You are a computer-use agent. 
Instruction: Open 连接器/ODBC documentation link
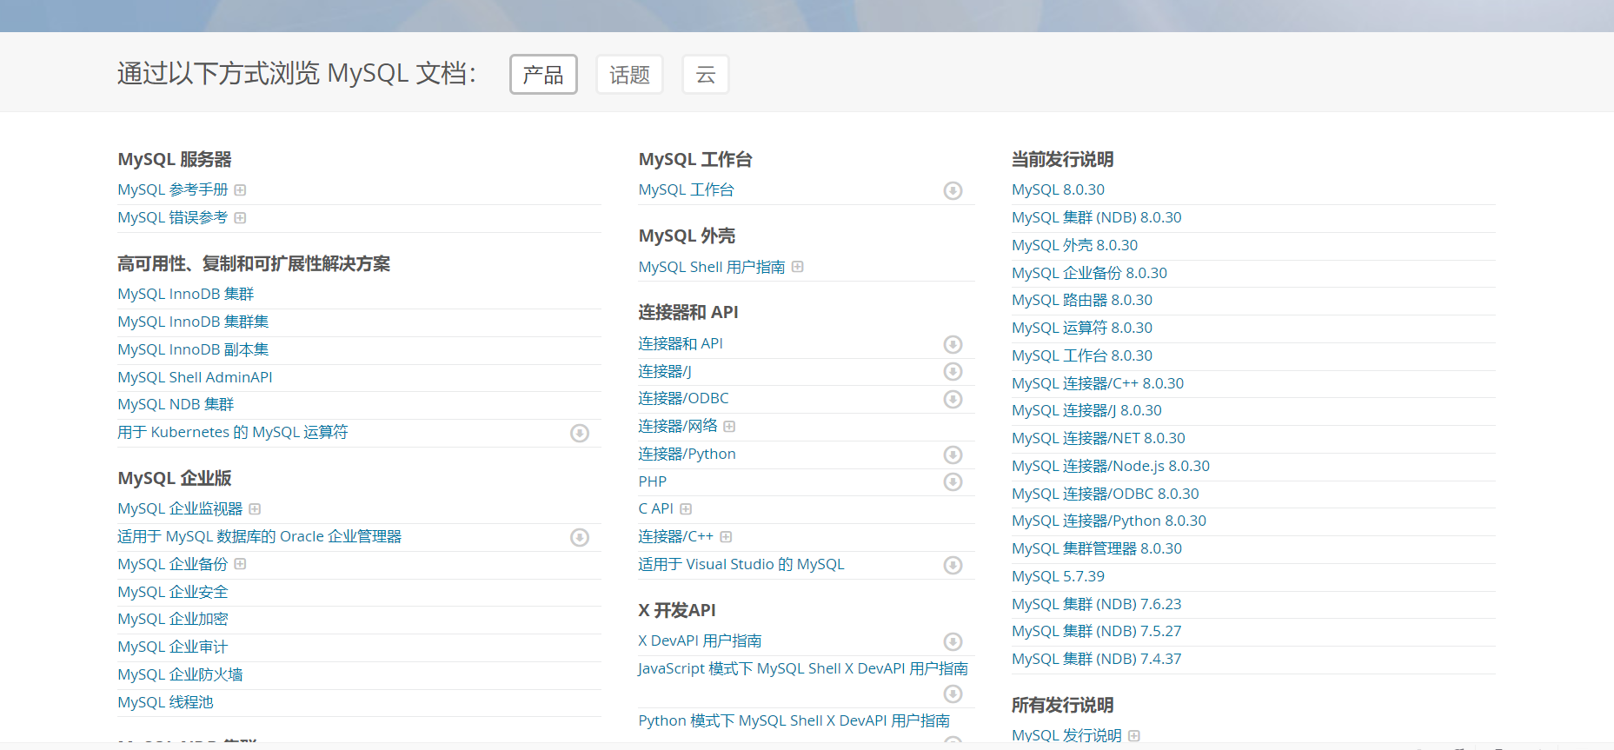(683, 398)
